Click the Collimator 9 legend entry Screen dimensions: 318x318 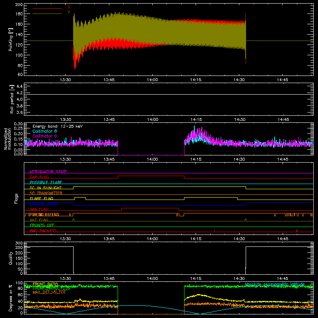(45, 136)
